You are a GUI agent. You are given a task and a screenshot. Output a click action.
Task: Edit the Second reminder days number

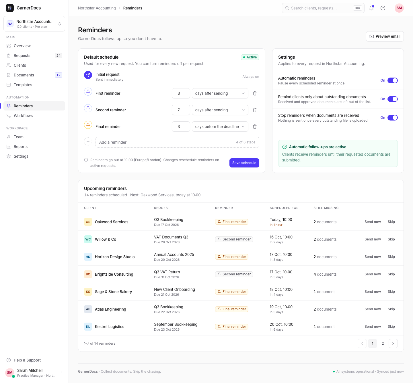(181, 110)
